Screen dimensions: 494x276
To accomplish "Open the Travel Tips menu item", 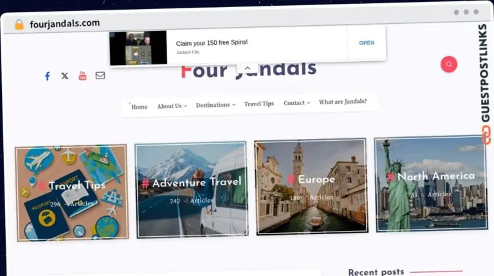I will pyautogui.click(x=259, y=104).
